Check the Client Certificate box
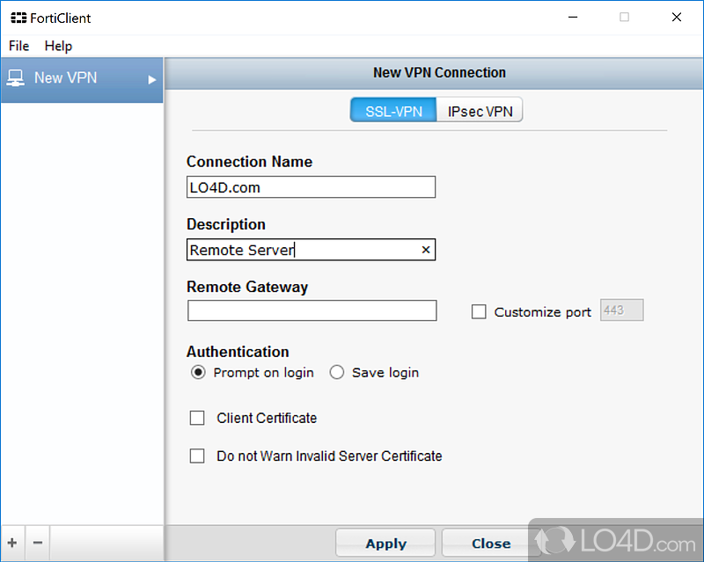This screenshot has height=562, width=704. pos(197,418)
